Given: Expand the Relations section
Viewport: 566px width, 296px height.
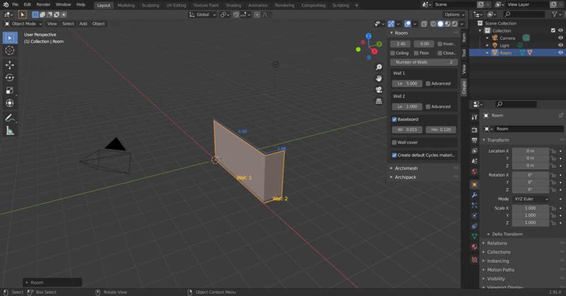Looking at the screenshot, I should click(x=497, y=243).
